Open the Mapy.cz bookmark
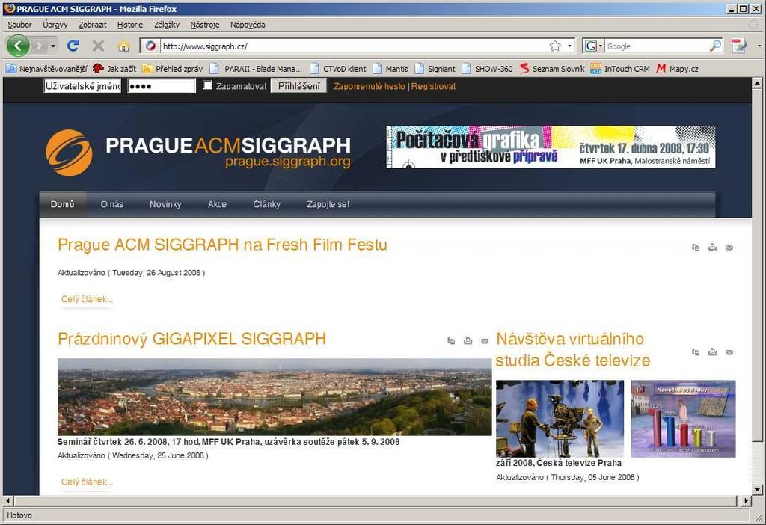The height and width of the screenshot is (525, 766). pyautogui.click(x=676, y=69)
